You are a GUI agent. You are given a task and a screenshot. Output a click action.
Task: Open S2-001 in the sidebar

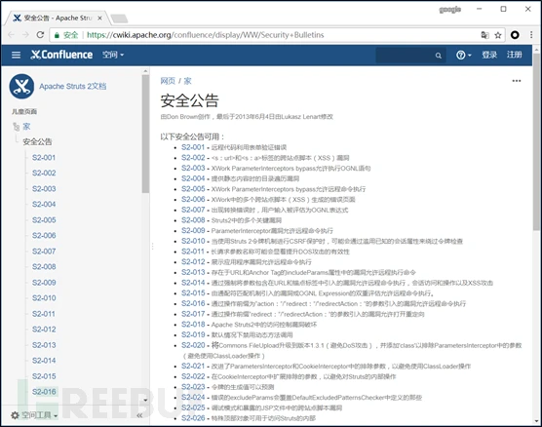[44, 158]
